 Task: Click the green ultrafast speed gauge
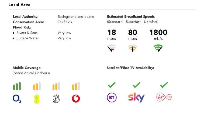point(158,48)
